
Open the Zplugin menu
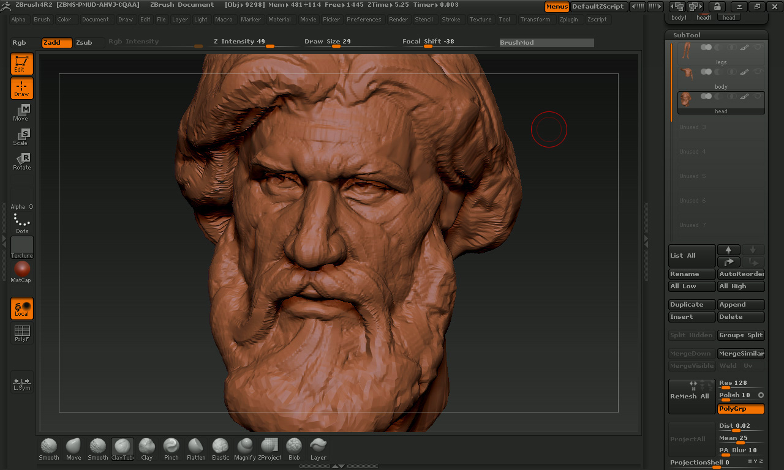click(x=568, y=20)
